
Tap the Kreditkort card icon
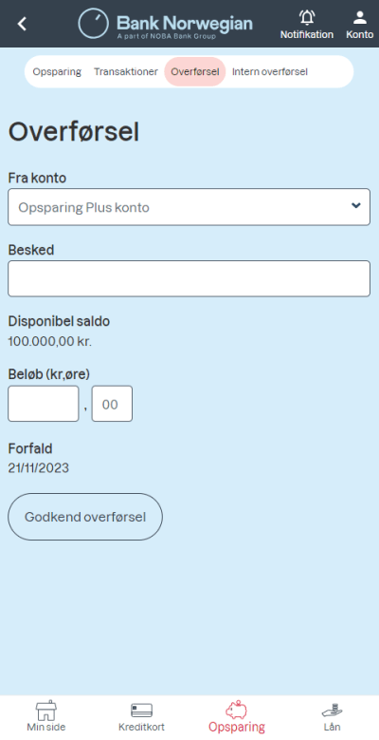[141, 711]
